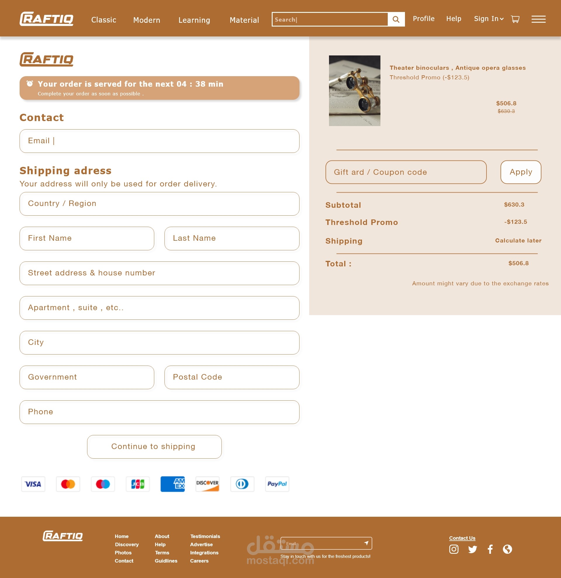Select the Visa card icon
Image resolution: width=561 pixels, height=578 pixels.
33,484
